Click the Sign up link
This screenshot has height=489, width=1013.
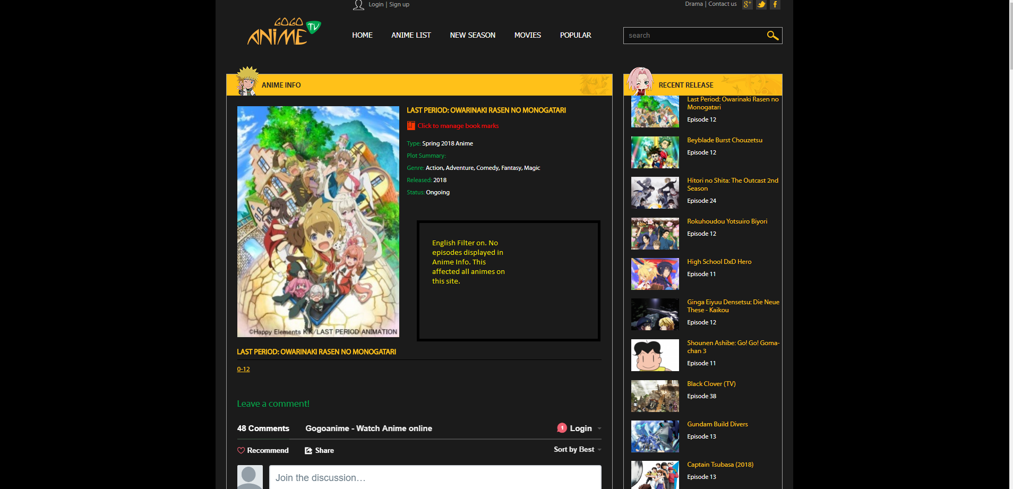click(x=399, y=4)
